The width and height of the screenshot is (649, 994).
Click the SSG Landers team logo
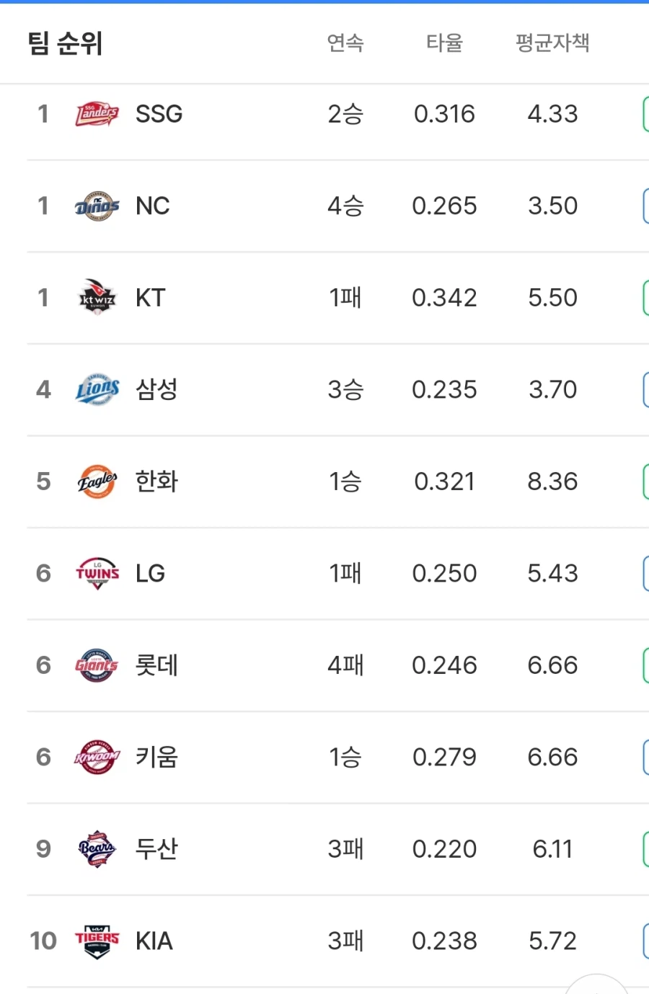(97, 113)
